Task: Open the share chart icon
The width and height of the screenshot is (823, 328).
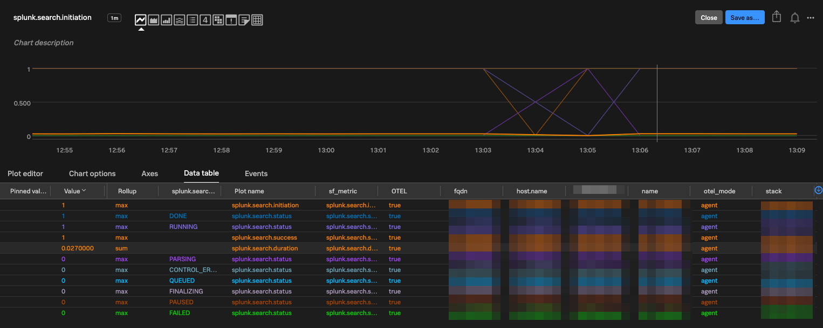Action: (x=777, y=17)
